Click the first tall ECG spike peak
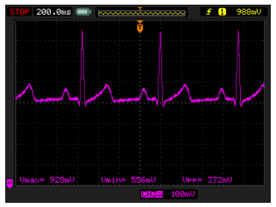Image resolution: width=276 pixels, height=207 pixels. (x=82, y=31)
